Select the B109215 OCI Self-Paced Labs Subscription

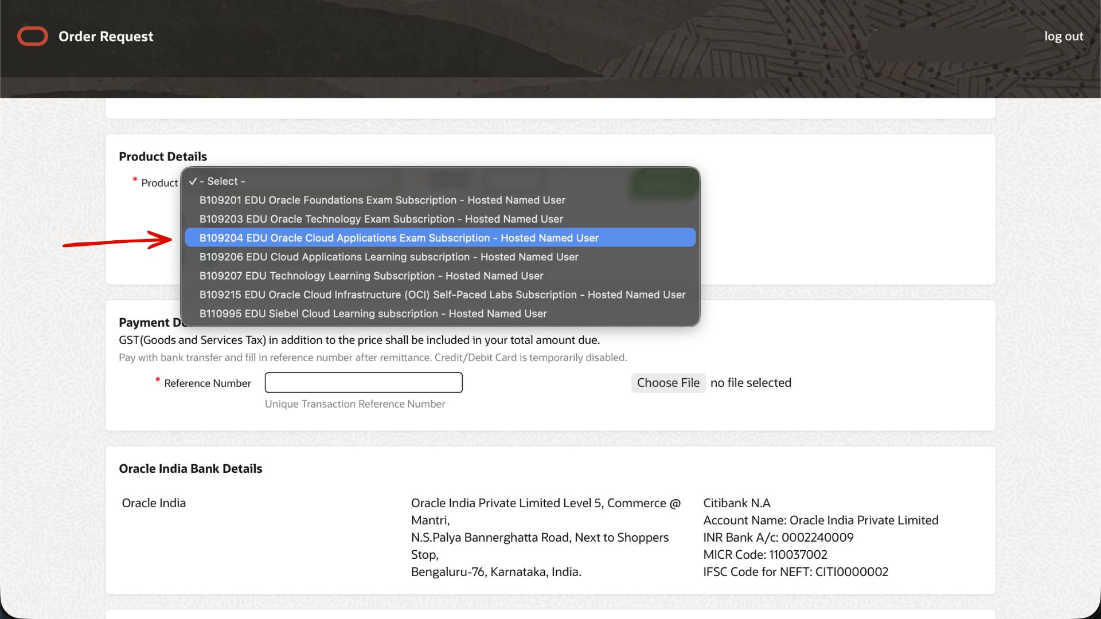pos(442,295)
